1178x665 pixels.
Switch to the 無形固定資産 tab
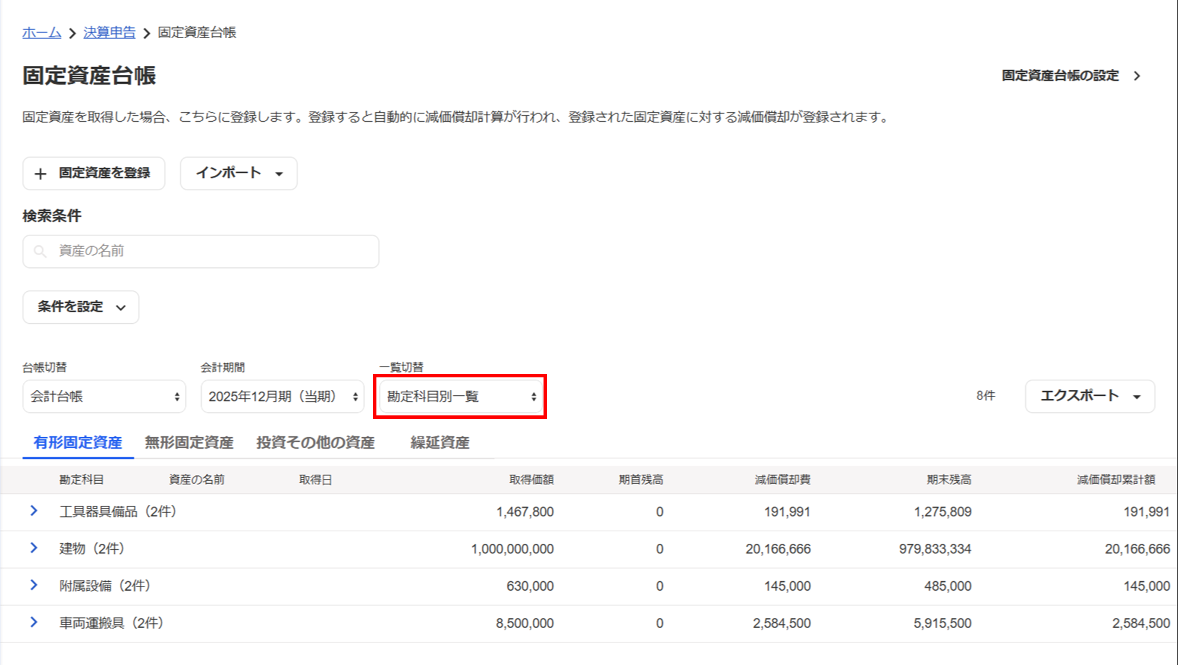pos(189,443)
